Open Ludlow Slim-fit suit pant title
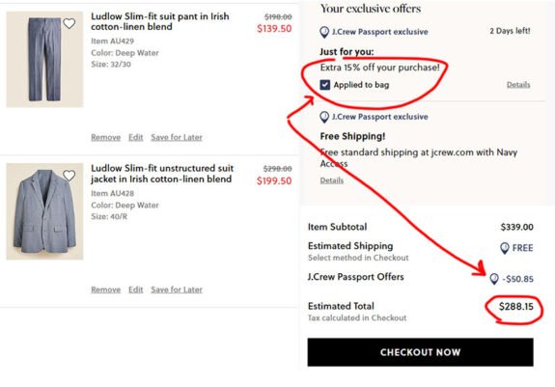This screenshot has height=387, width=555. point(160,21)
